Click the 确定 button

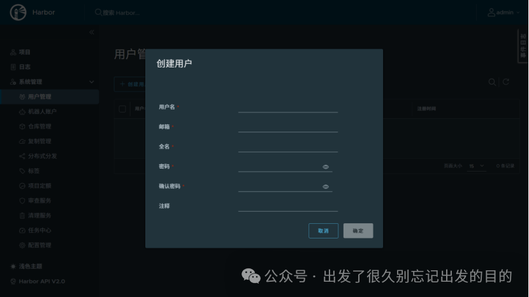[x=358, y=231]
